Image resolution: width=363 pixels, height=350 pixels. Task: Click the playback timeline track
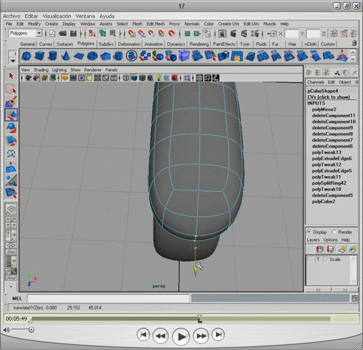pyautogui.click(x=181, y=319)
